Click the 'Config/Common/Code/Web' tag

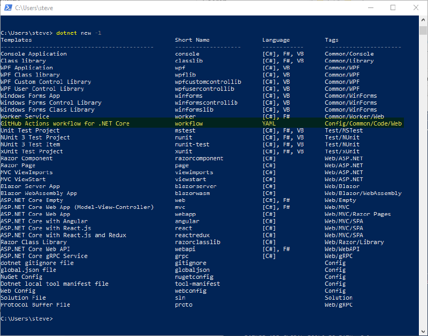pyautogui.click(x=363, y=124)
